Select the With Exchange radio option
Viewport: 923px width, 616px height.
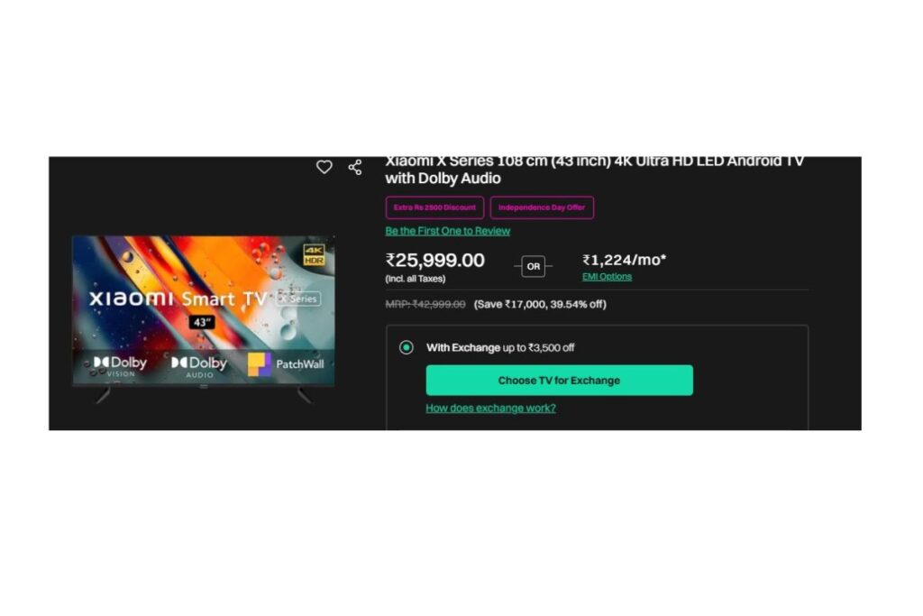407,347
